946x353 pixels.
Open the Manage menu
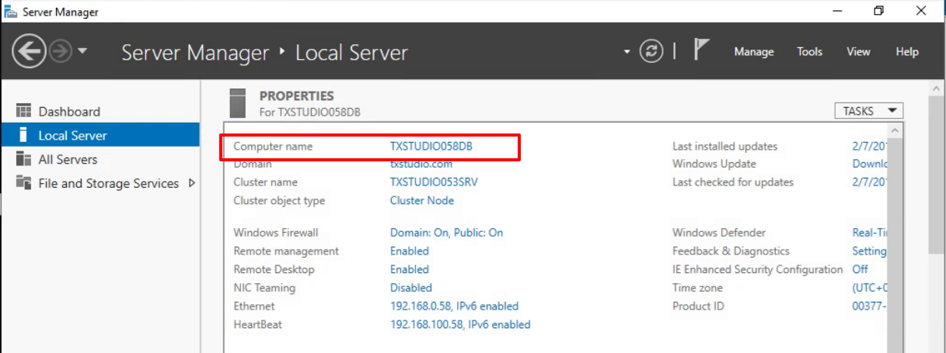[754, 52]
